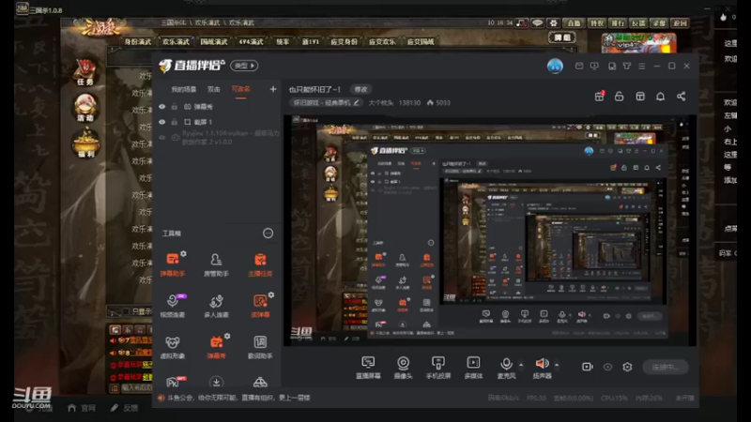Image resolution: width=751 pixels, height=422 pixels.
Task: Click the 官网 link at bottom left
Action: (x=82, y=408)
